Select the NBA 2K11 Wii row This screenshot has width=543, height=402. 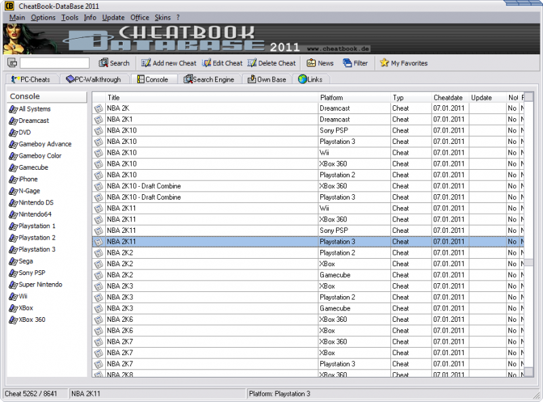[308, 208]
